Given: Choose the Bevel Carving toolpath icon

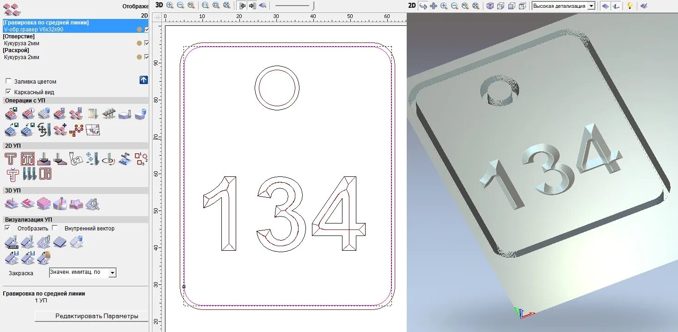Looking at the screenshot, I should pyautogui.click(x=60, y=159).
